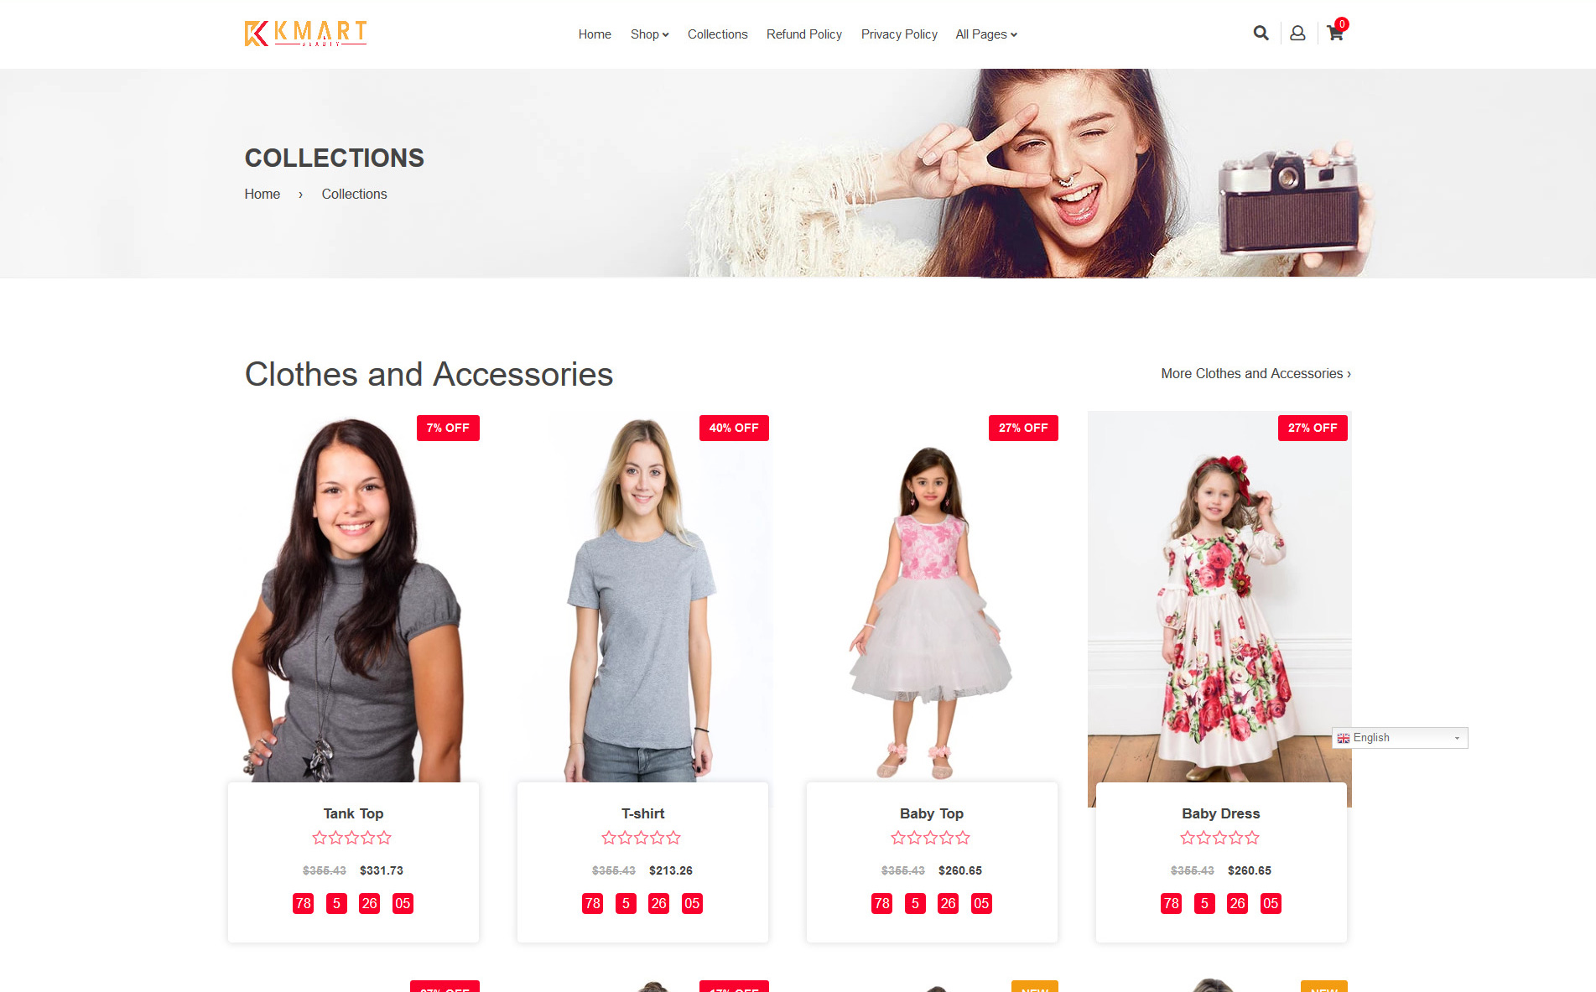The height and width of the screenshot is (992, 1596).
Task: Open the Refund Policy menu item
Action: pyautogui.click(x=803, y=34)
